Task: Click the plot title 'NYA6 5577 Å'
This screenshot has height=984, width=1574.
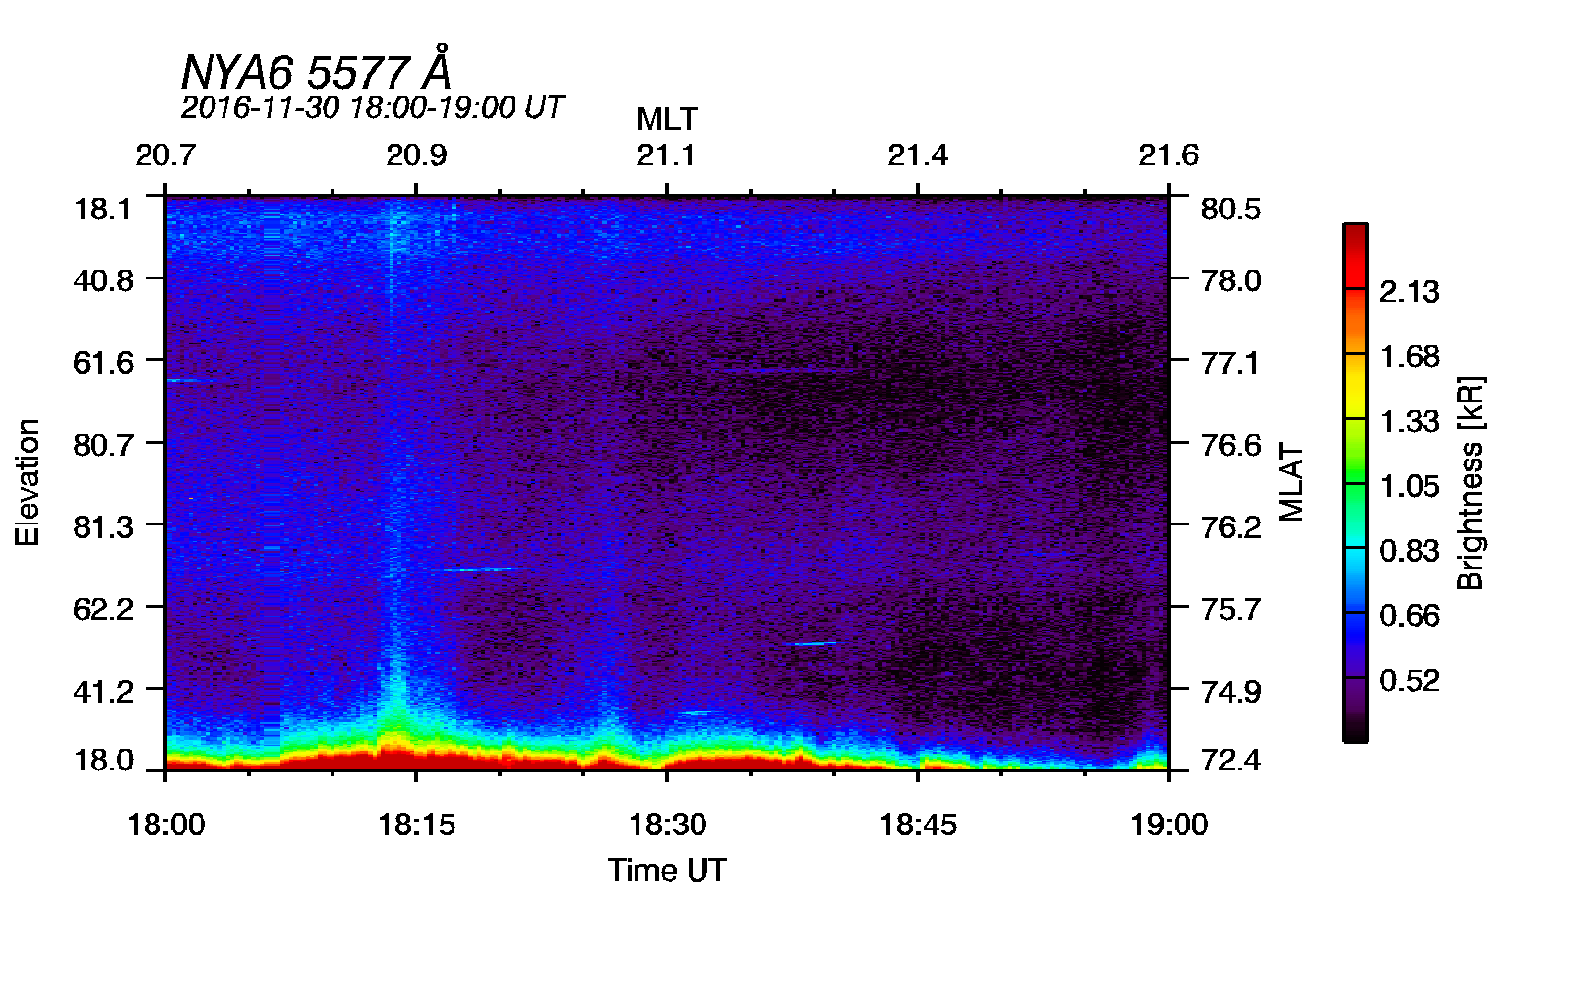Action: 316,70
